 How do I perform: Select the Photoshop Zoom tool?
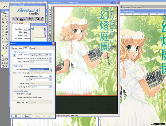pyautogui.click(x=6, y=48)
